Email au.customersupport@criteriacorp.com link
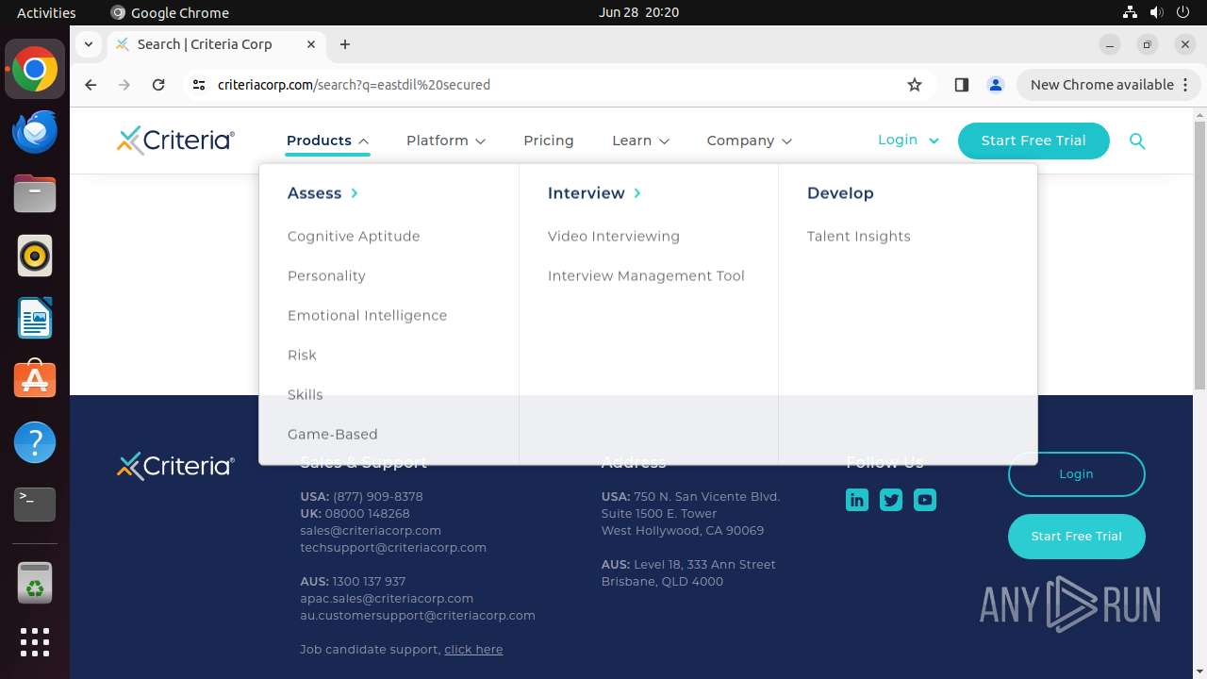This screenshot has height=679, width=1207. (x=418, y=616)
